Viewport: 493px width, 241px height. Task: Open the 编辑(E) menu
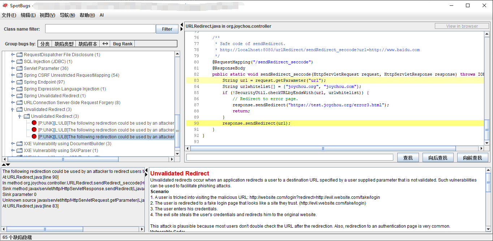[28, 15]
